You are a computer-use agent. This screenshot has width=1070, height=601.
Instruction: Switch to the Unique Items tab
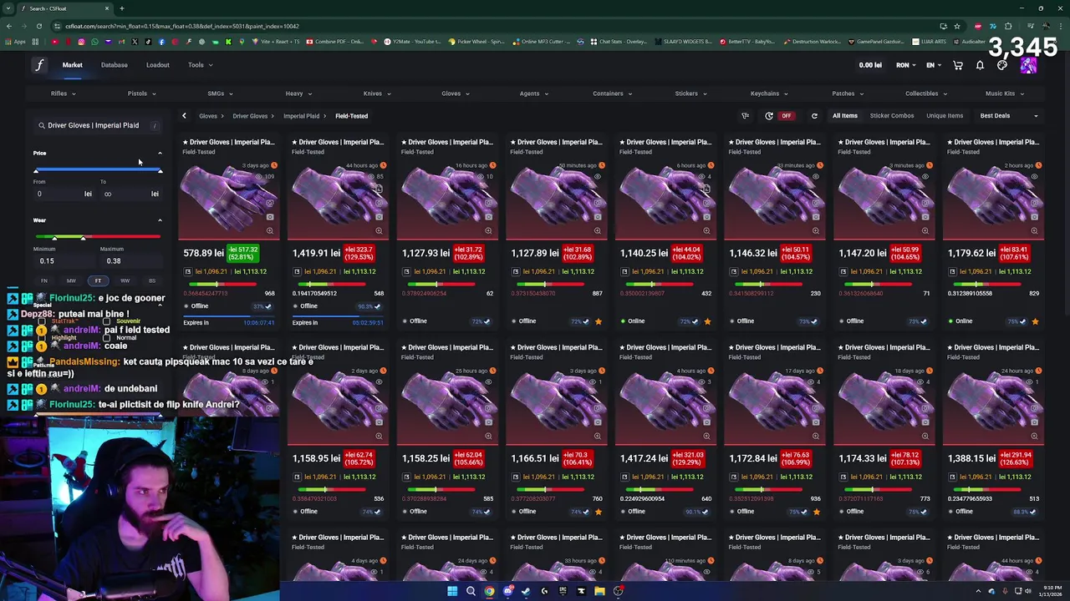coord(945,116)
